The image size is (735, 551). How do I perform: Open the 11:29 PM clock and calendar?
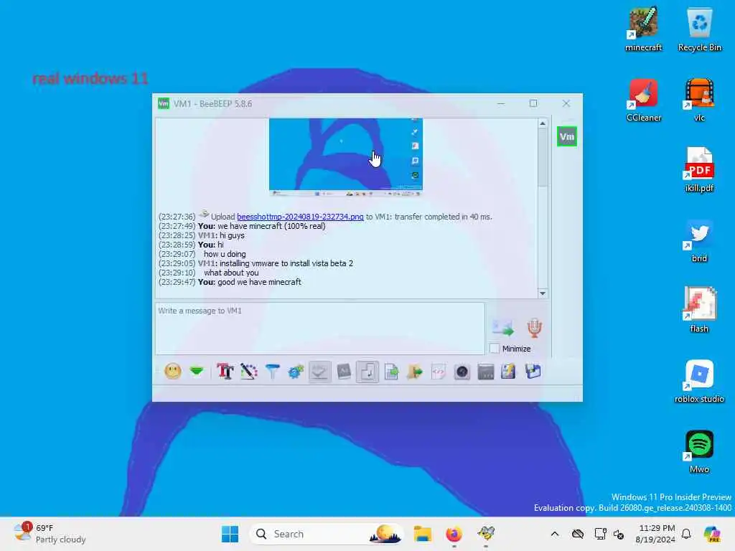coord(655,534)
